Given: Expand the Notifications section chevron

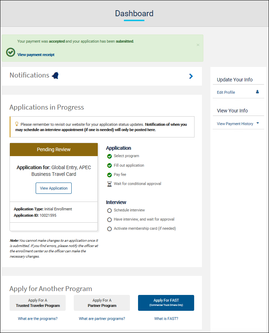Looking at the screenshot, I should 191,76.
